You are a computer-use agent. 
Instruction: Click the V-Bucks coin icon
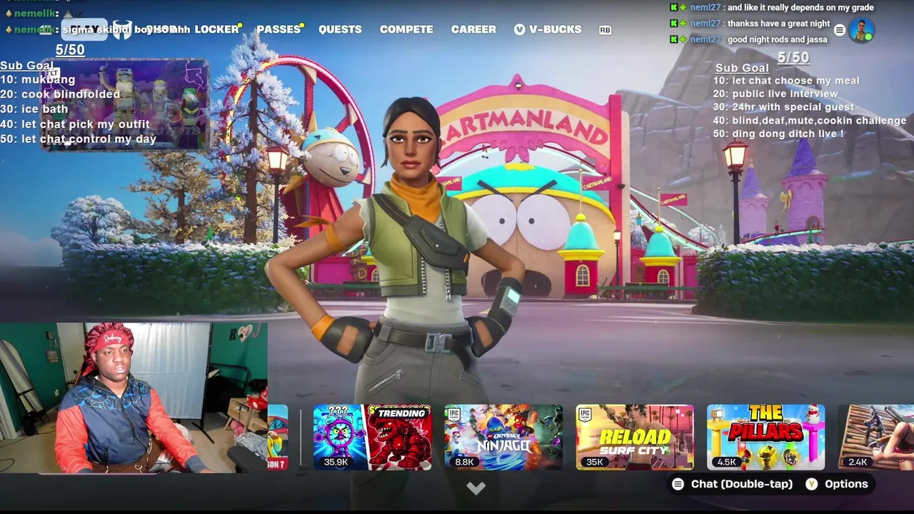click(x=519, y=29)
